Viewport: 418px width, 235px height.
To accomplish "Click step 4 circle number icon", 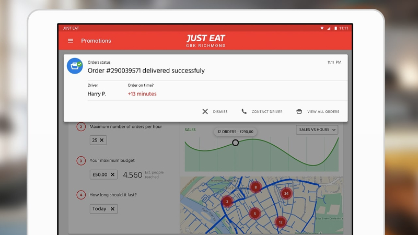I will 81,195.
